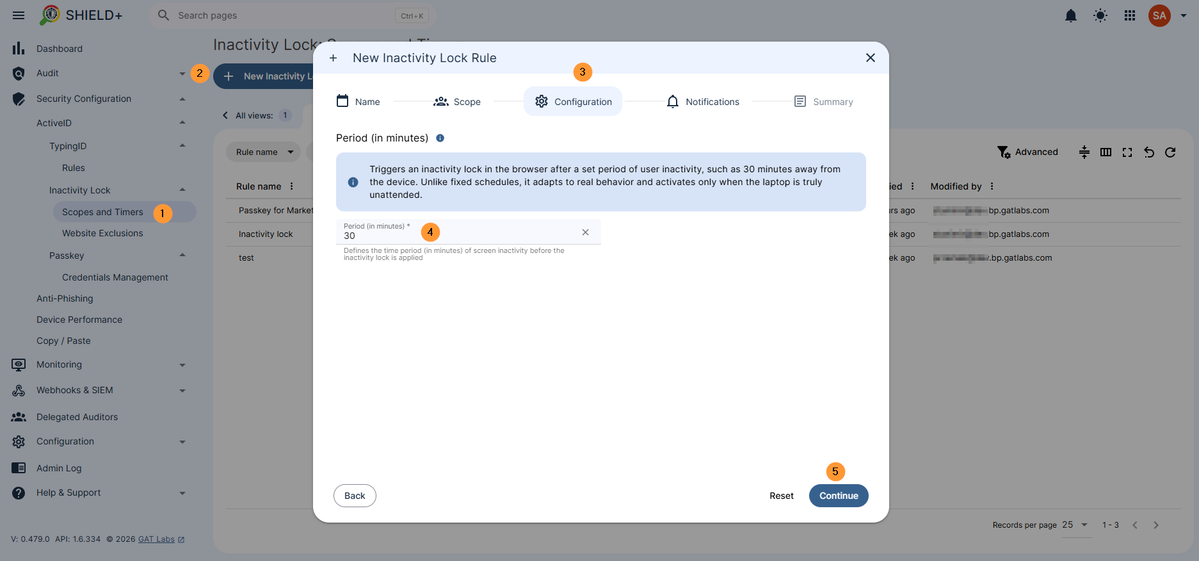1199x561 pixels.
Task: Toggle the fullscreen table icon
Action: point(1127,152)
